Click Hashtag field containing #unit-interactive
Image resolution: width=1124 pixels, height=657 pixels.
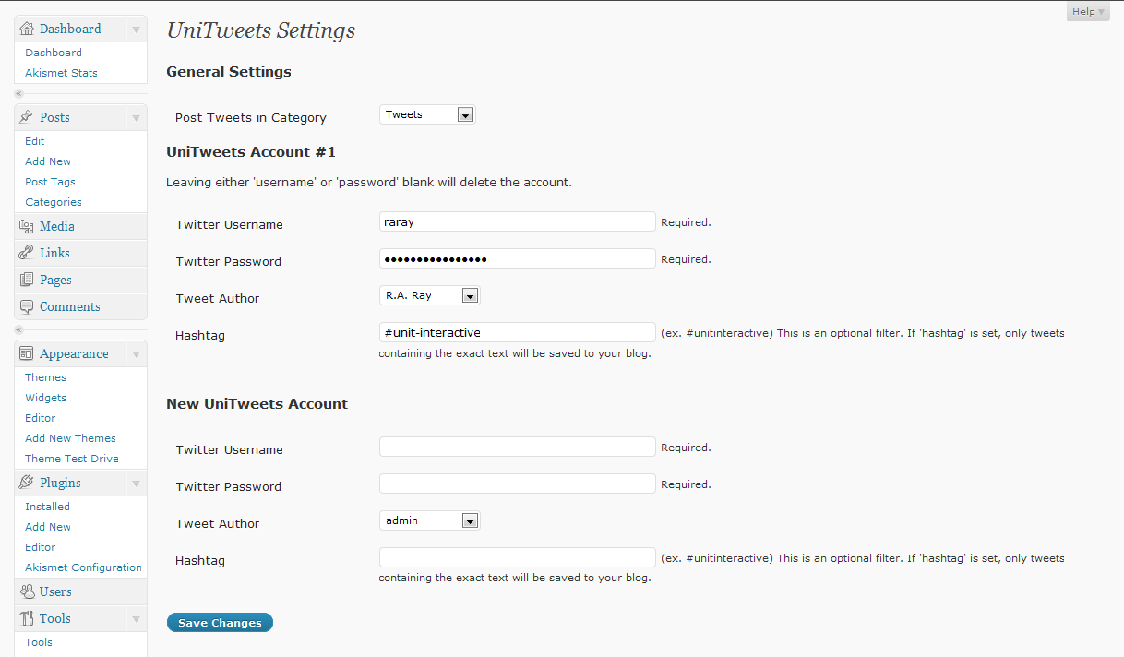point(518,332)
